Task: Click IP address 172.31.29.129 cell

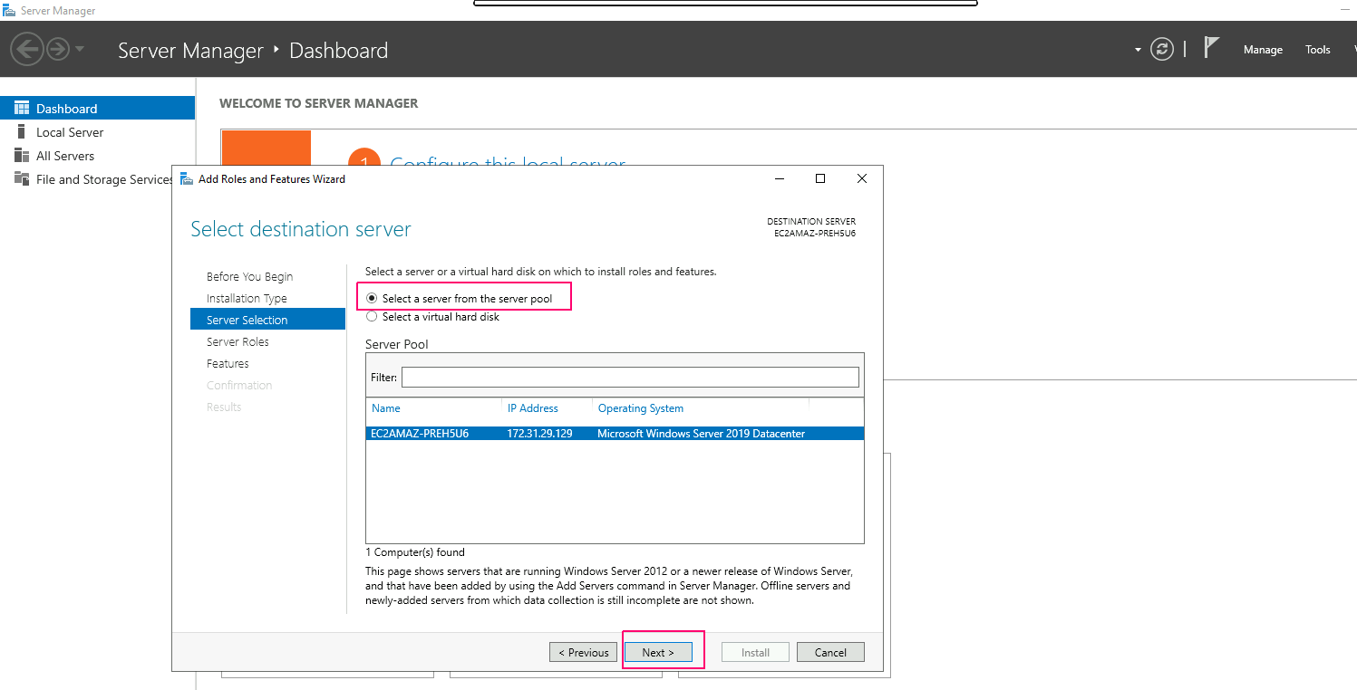Action: point(539,434)
